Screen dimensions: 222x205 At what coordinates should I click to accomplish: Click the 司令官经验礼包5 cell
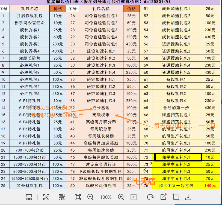101,44
